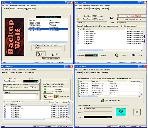Image resolution: width=148 pixels, height=128 pixels.
Task: Click BackupWolf logo image in Profiles window
Action: 14,37
